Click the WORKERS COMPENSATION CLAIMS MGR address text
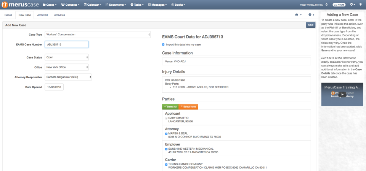366x171 pixels. click(x=218, y=168)
